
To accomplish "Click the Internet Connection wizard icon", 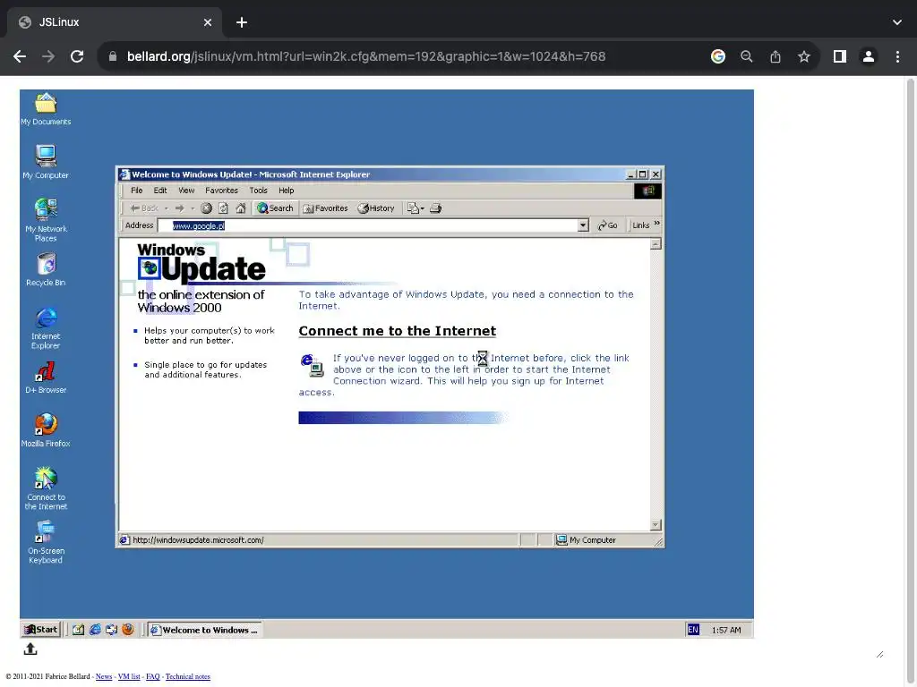I will (312, 366).
